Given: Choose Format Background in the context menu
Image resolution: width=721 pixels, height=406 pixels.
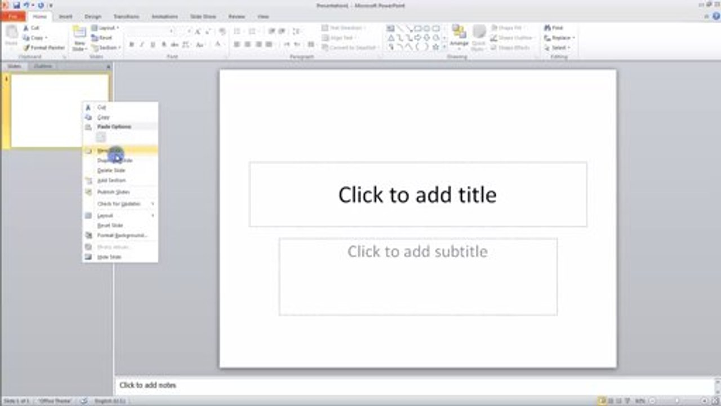Looking at the screenshot, I should click(120, 235).
